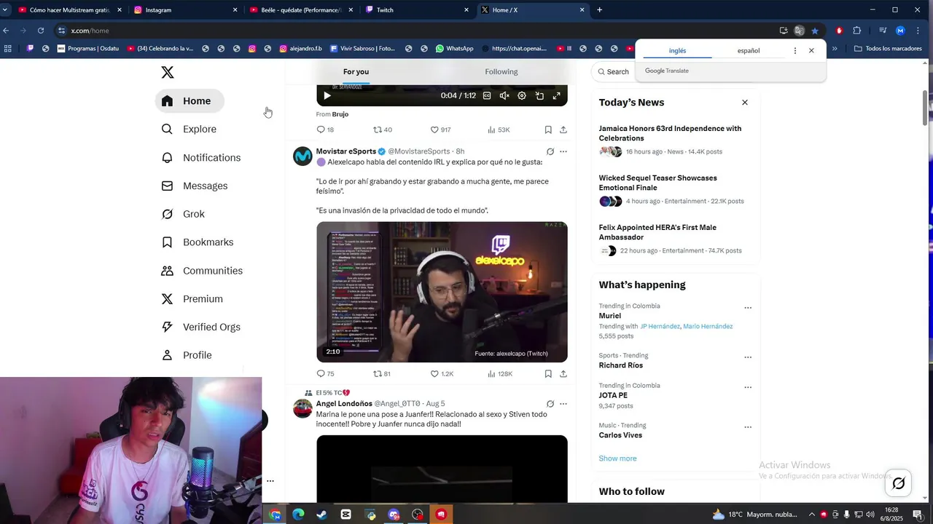Like the post with 917 likes
933x524 pixels.
click(440, 130)
